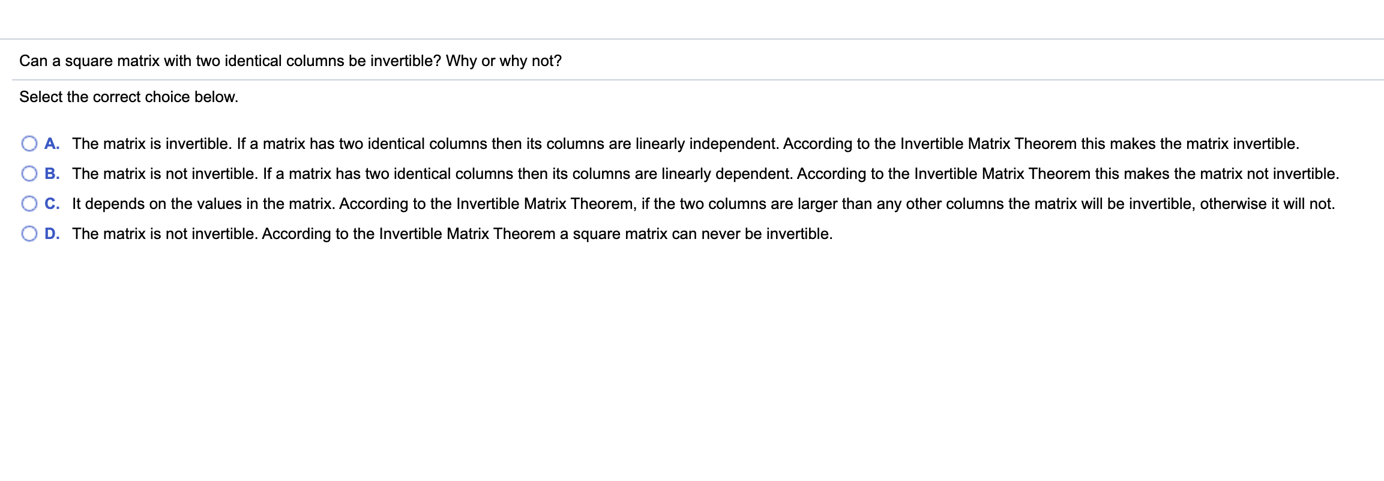This screenshot has width=1384, height=481.
Task: Mark choice B as the correct answer
Action: coord(29,174)
